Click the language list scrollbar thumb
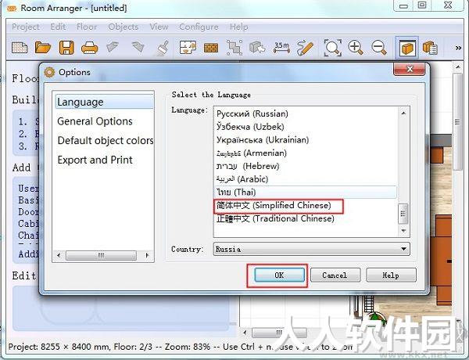Image resolution: width=469 pixels, height=360 pixels. (403, 214)
